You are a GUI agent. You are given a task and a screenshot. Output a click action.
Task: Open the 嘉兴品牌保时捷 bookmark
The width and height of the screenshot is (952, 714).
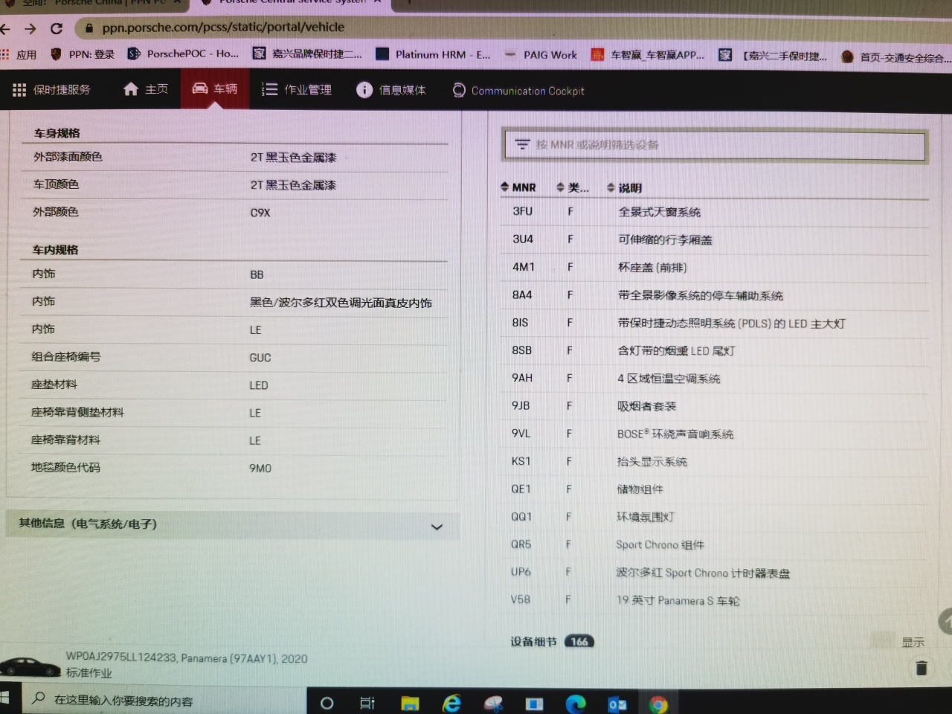pyautogui.click(x=307, y=54)
